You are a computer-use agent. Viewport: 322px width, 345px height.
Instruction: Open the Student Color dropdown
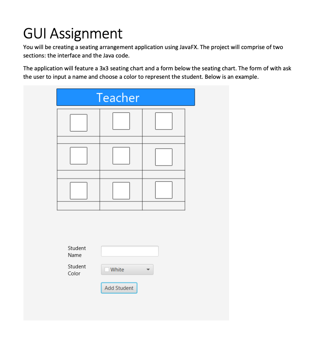(127, 269)
